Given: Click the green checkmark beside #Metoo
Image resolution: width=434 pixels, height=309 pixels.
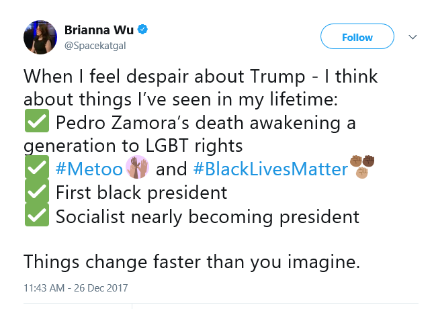Looking at the screenshot, I should click(x=37, y=167).
